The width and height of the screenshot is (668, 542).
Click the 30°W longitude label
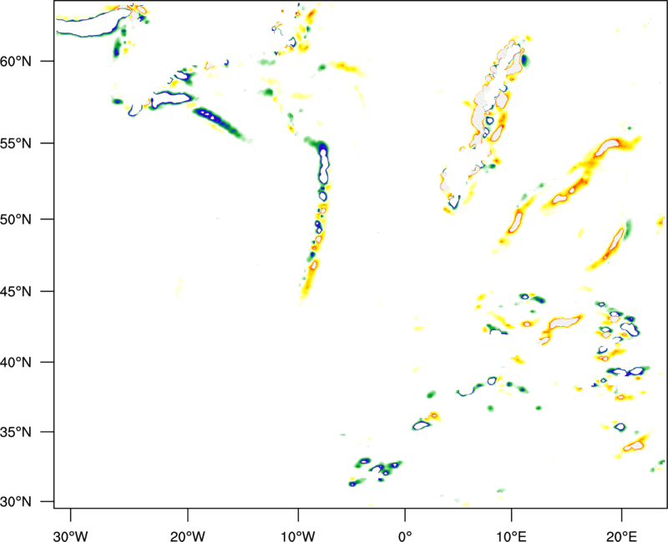coord(71,536)
